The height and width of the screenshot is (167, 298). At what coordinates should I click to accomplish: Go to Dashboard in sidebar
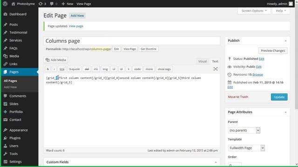tap(18, 14)
